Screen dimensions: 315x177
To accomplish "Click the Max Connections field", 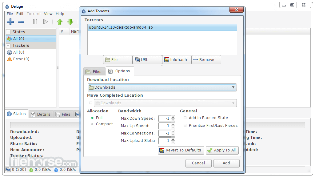I will point(165,133).
